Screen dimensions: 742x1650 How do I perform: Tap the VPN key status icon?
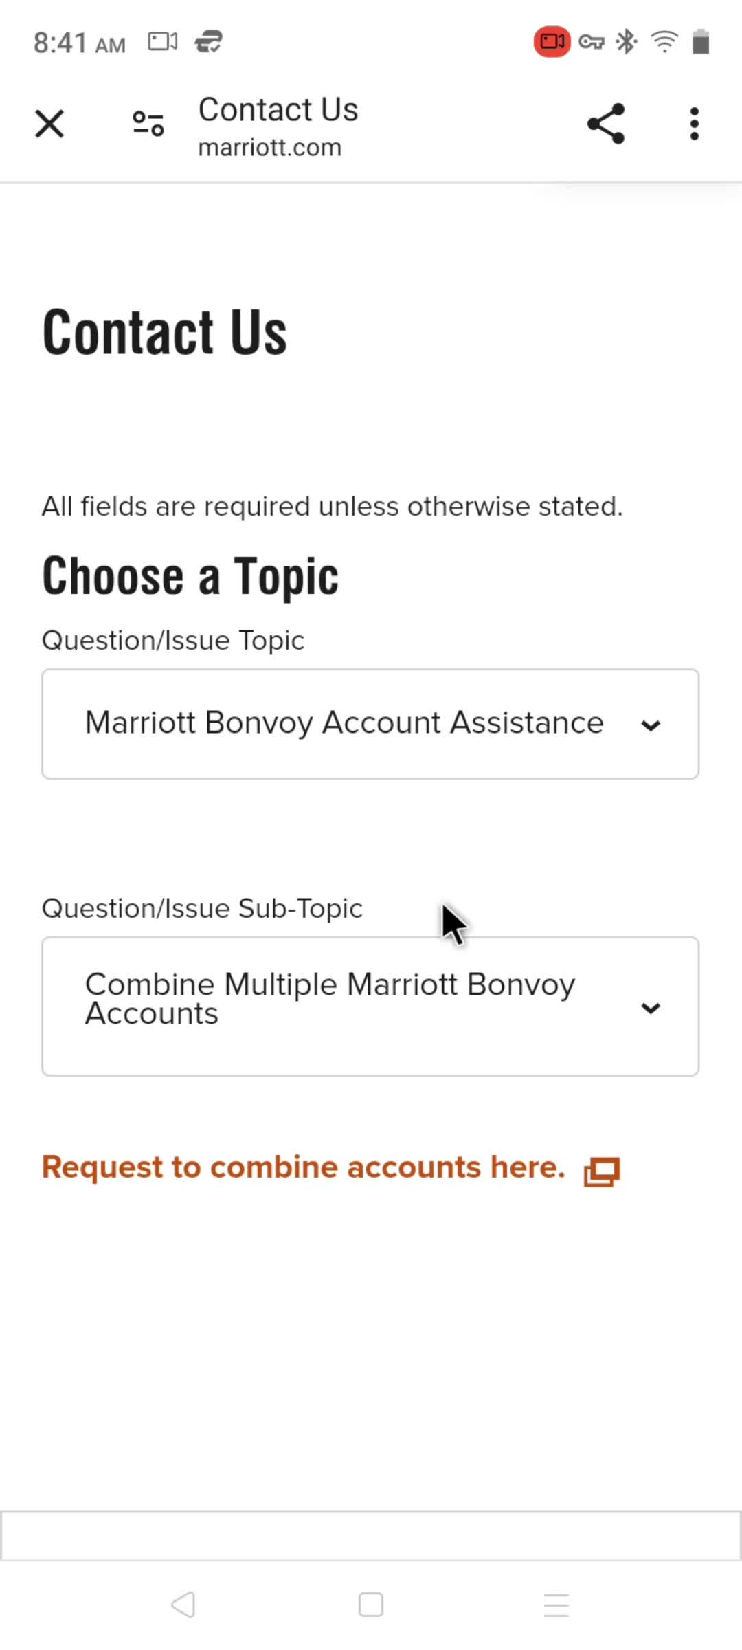coord(592,43)
